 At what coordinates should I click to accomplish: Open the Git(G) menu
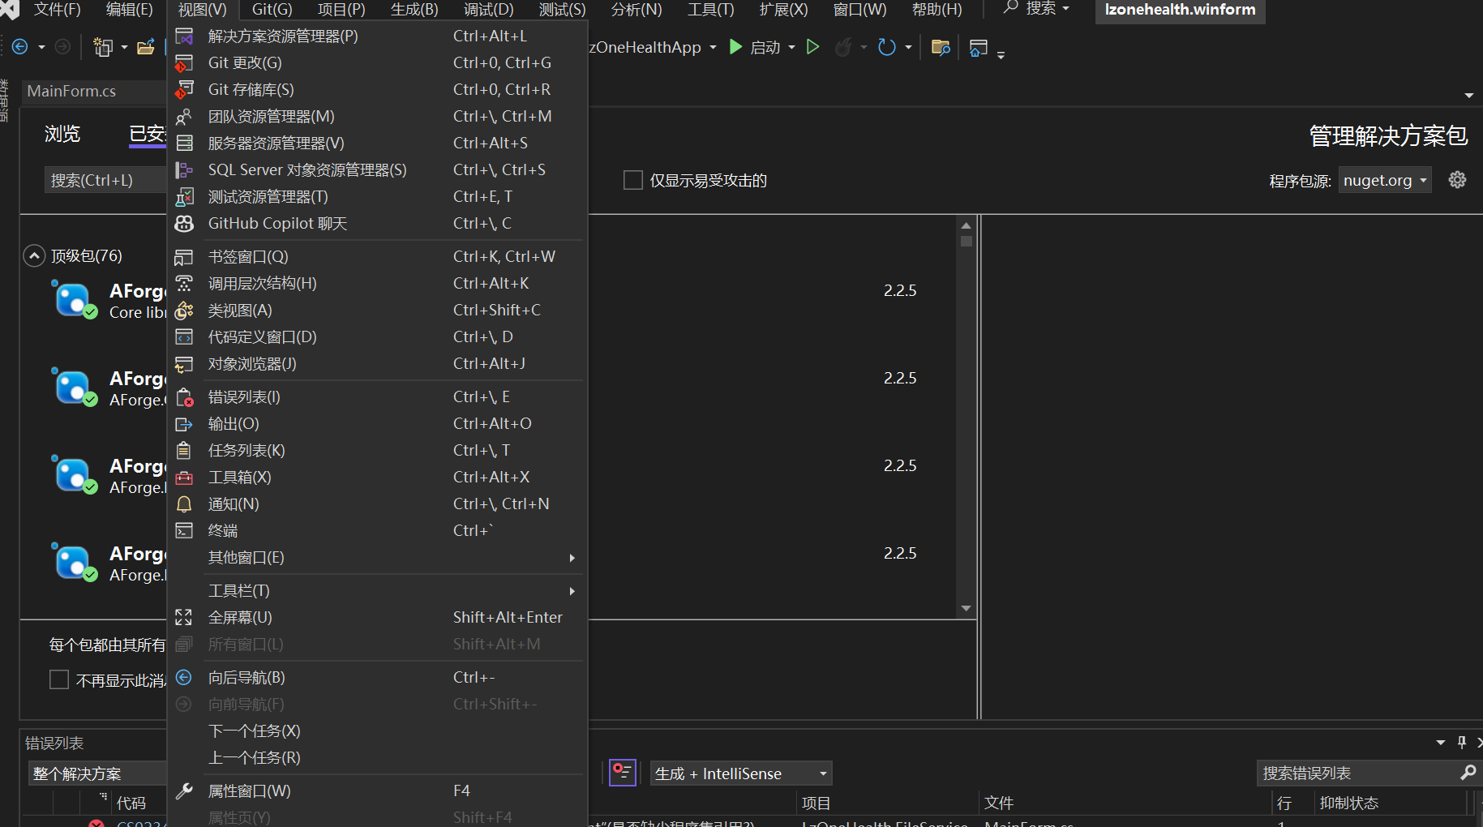pos(272,10)
